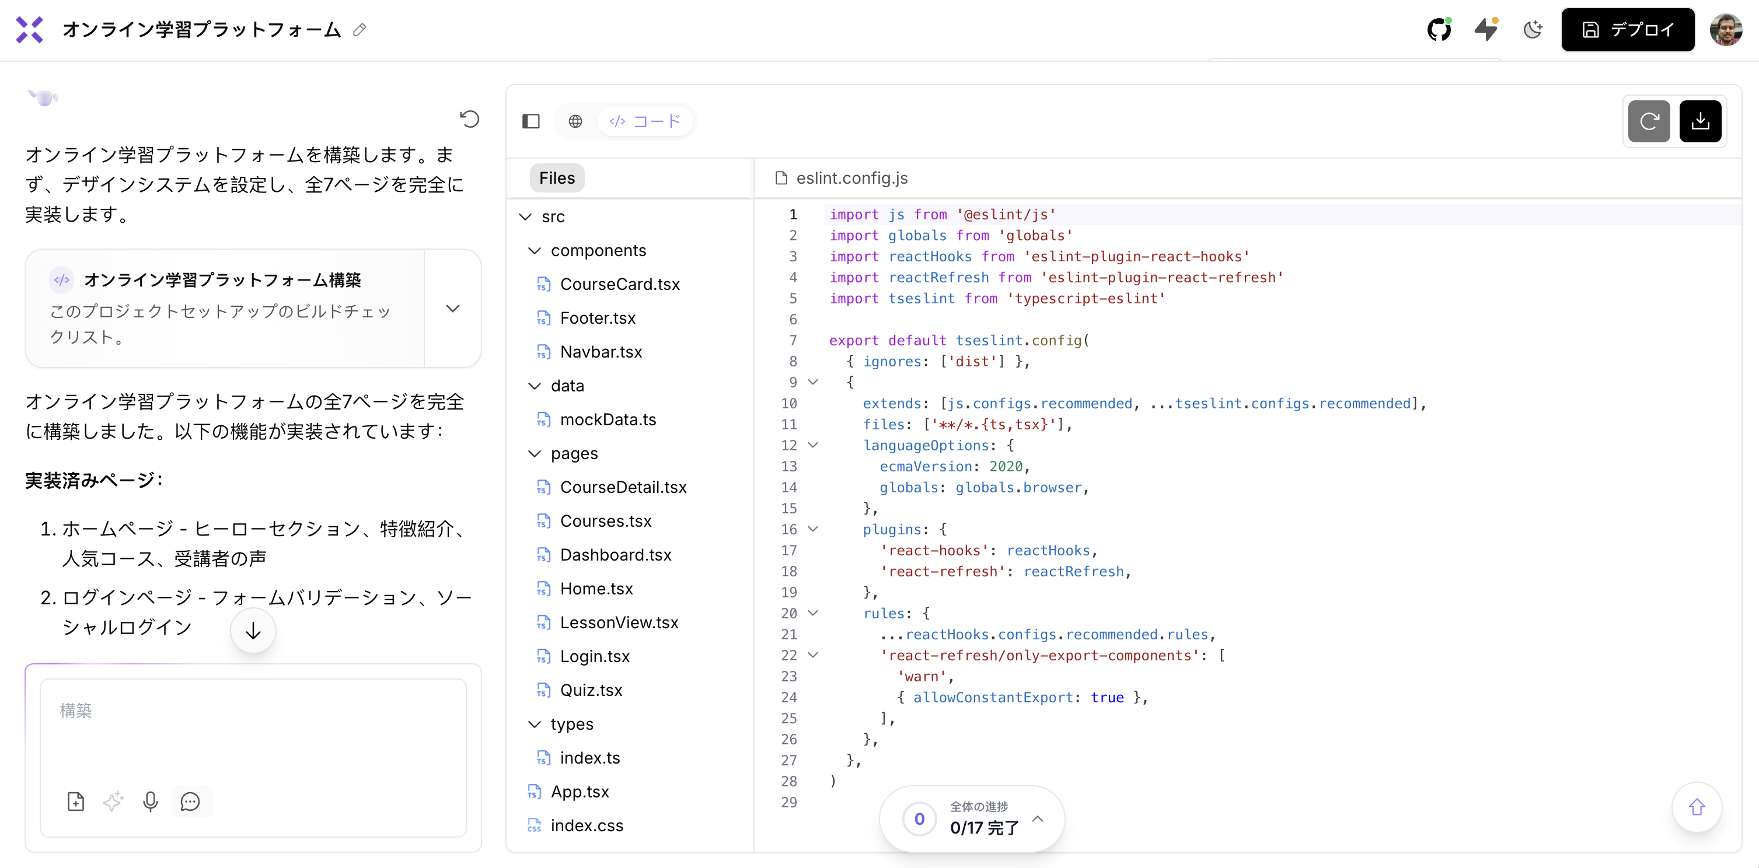The height and width of the screenshot is (868, 1759).
Task: Click the microphone icon
Action: (x=150, y=801)
